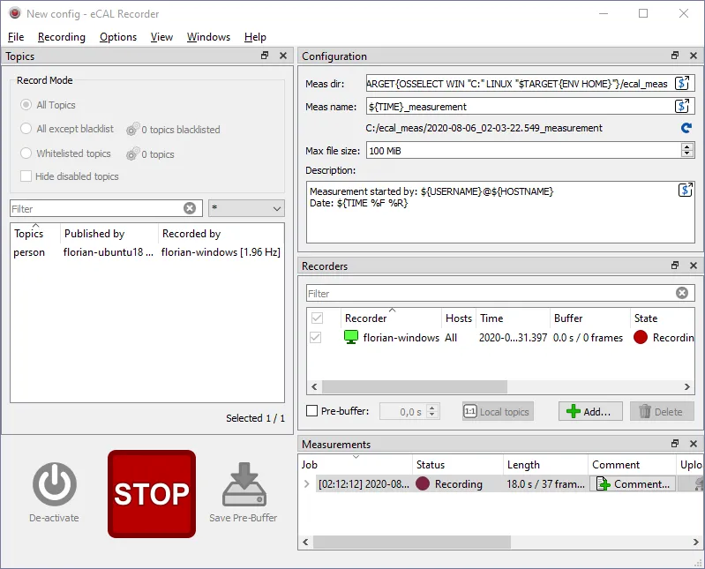Open variable helper icon for Meas name

click(x=682, y=107)
